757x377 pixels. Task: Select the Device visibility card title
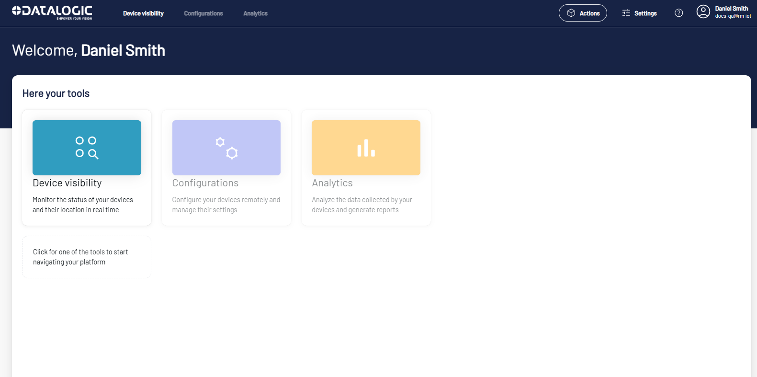[x=67, y=183]
